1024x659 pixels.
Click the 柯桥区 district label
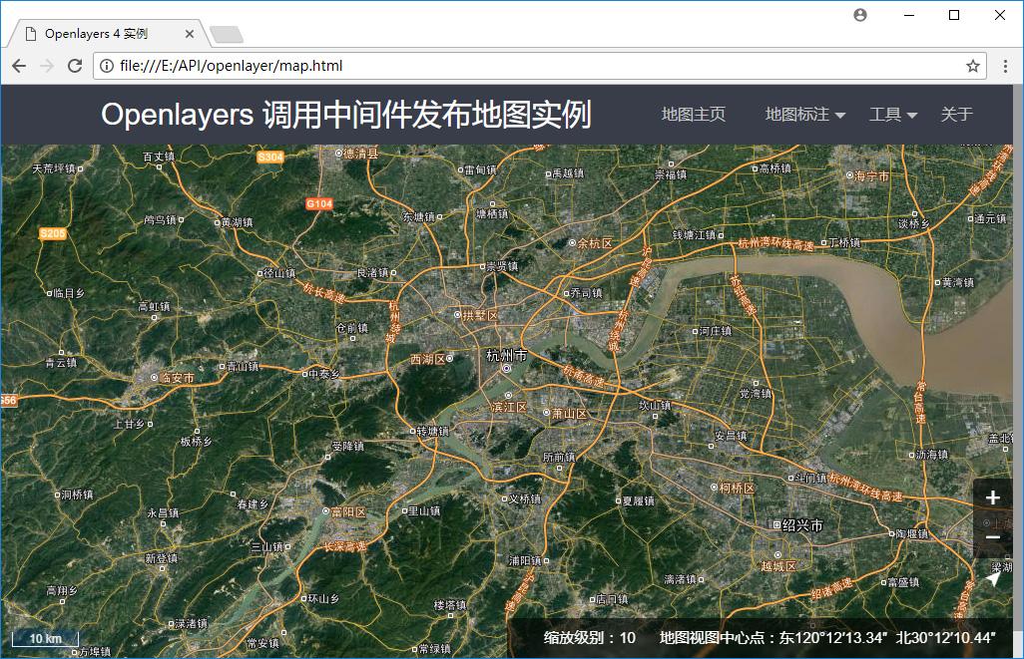[737, 489]
